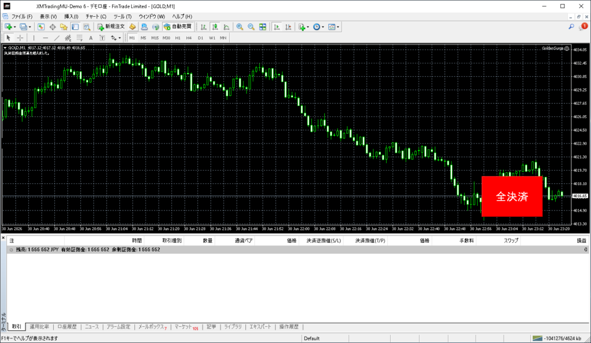Switch chart to line chart mode
591x343 pixels.
pyautogui.click(x=226, y=27)
